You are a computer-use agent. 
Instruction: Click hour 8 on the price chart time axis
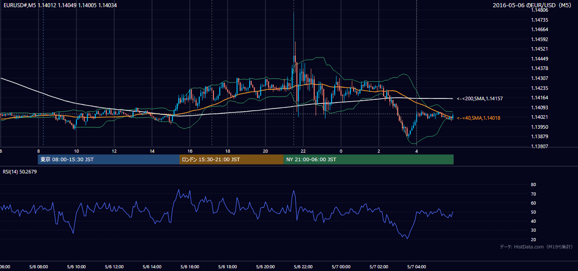[39, 151]
